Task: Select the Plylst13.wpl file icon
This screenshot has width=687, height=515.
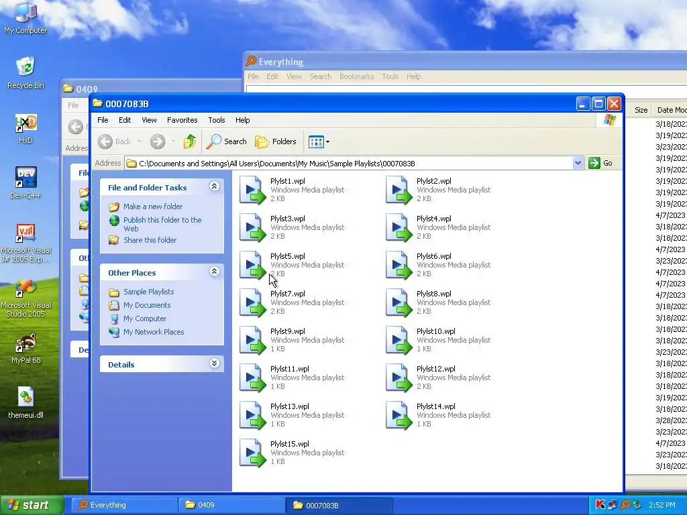Action: click(252, 415)
